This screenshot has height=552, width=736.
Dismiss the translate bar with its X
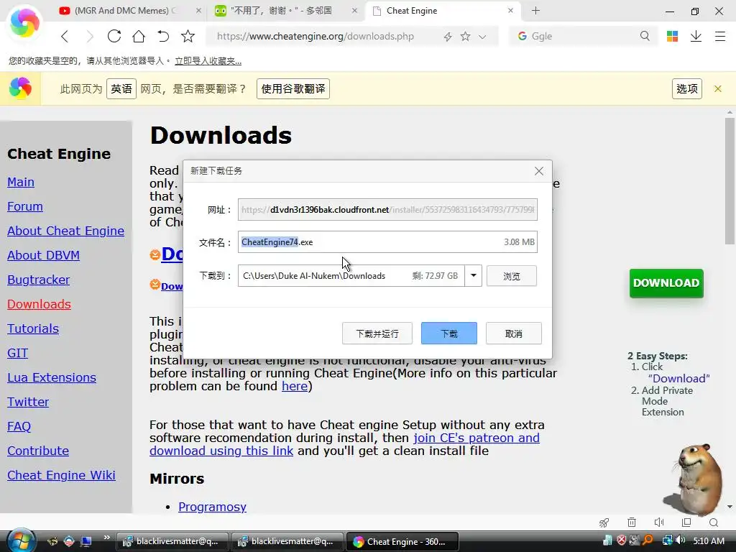coord(718,88)
